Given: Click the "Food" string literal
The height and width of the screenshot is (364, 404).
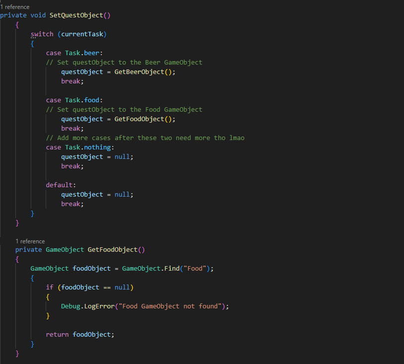Looking at the screenshot, I should click(195, 268).
